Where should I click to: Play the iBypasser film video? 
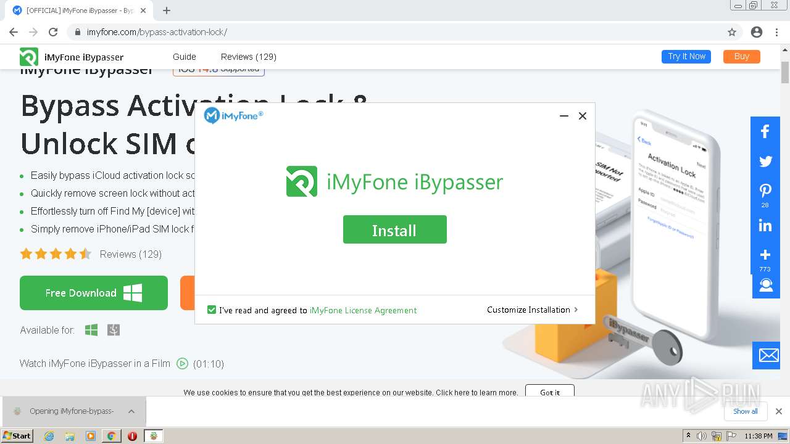(182, 364)
